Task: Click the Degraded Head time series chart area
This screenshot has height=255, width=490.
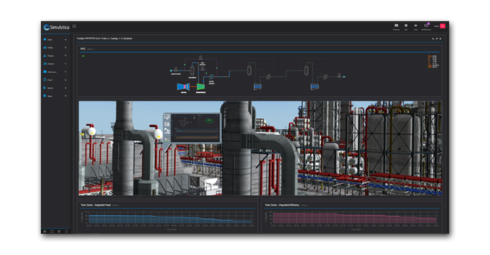Action: pos(170,218)
